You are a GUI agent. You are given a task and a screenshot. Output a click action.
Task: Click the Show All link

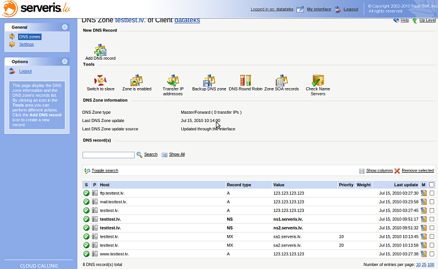pos(177,155)
